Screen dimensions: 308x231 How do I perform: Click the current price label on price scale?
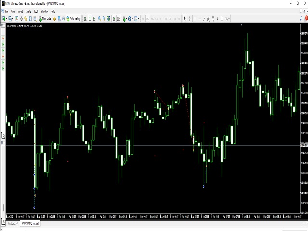304,145
